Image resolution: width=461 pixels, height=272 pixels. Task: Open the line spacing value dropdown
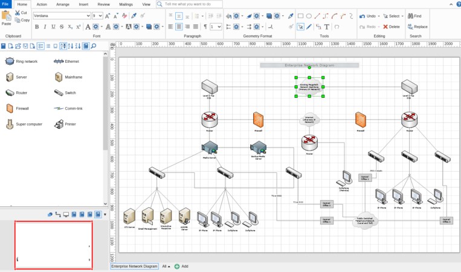coord(219,27)
